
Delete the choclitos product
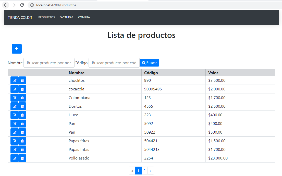(x=22, y=81)
